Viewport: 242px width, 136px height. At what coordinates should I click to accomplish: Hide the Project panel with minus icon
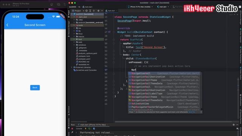[x=102, y=11]
